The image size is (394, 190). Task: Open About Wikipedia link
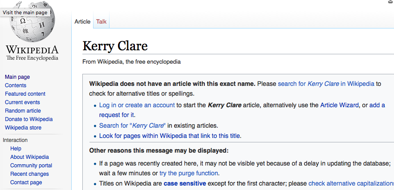click(30, 157)
